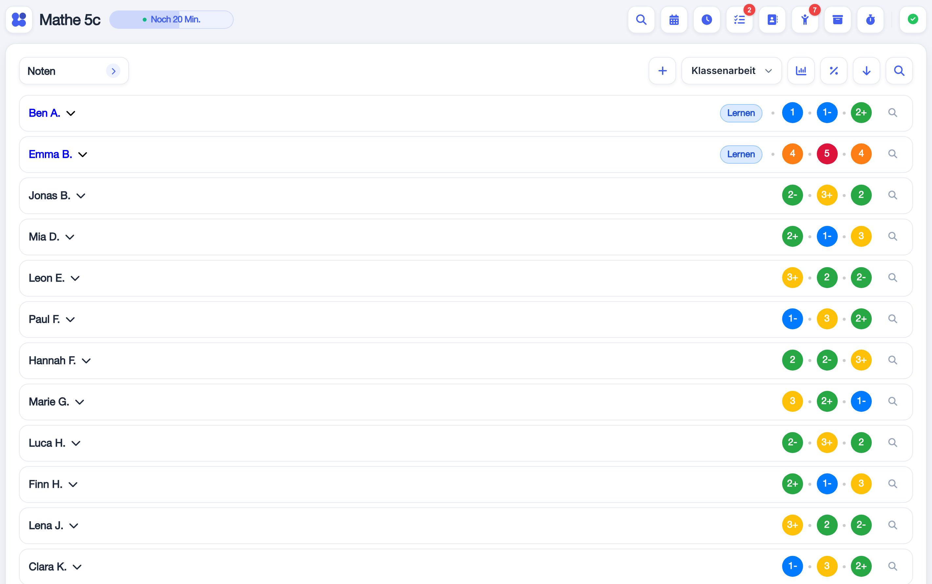Click Paul F.'s blue 1- grade
The height and width of the screenshot is (584, 932).
tap(792, 319)
